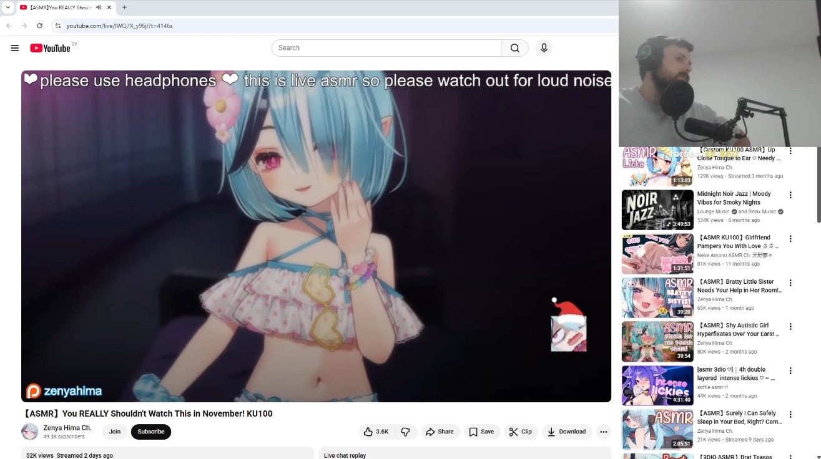Click the video title text below player
Screen dimensions: 821x459
[x=147, y=413]
